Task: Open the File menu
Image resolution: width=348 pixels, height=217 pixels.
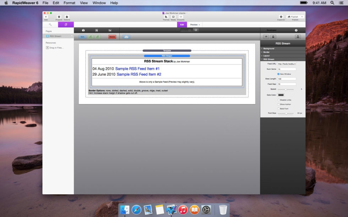Action: point(45,3)
